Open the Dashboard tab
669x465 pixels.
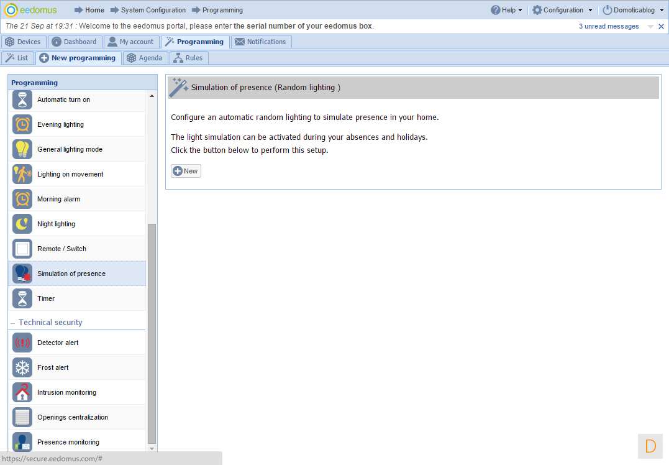tap(75, 42)
